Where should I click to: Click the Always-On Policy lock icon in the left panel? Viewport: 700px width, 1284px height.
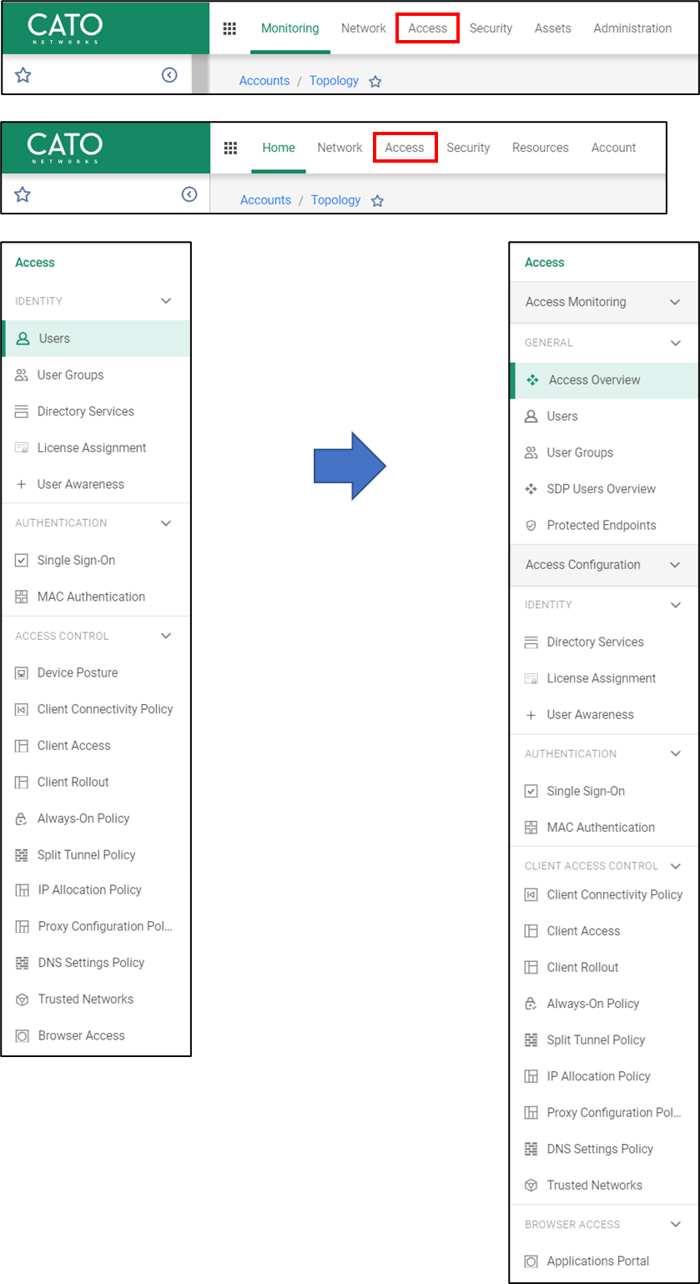[x=22, y=818]
